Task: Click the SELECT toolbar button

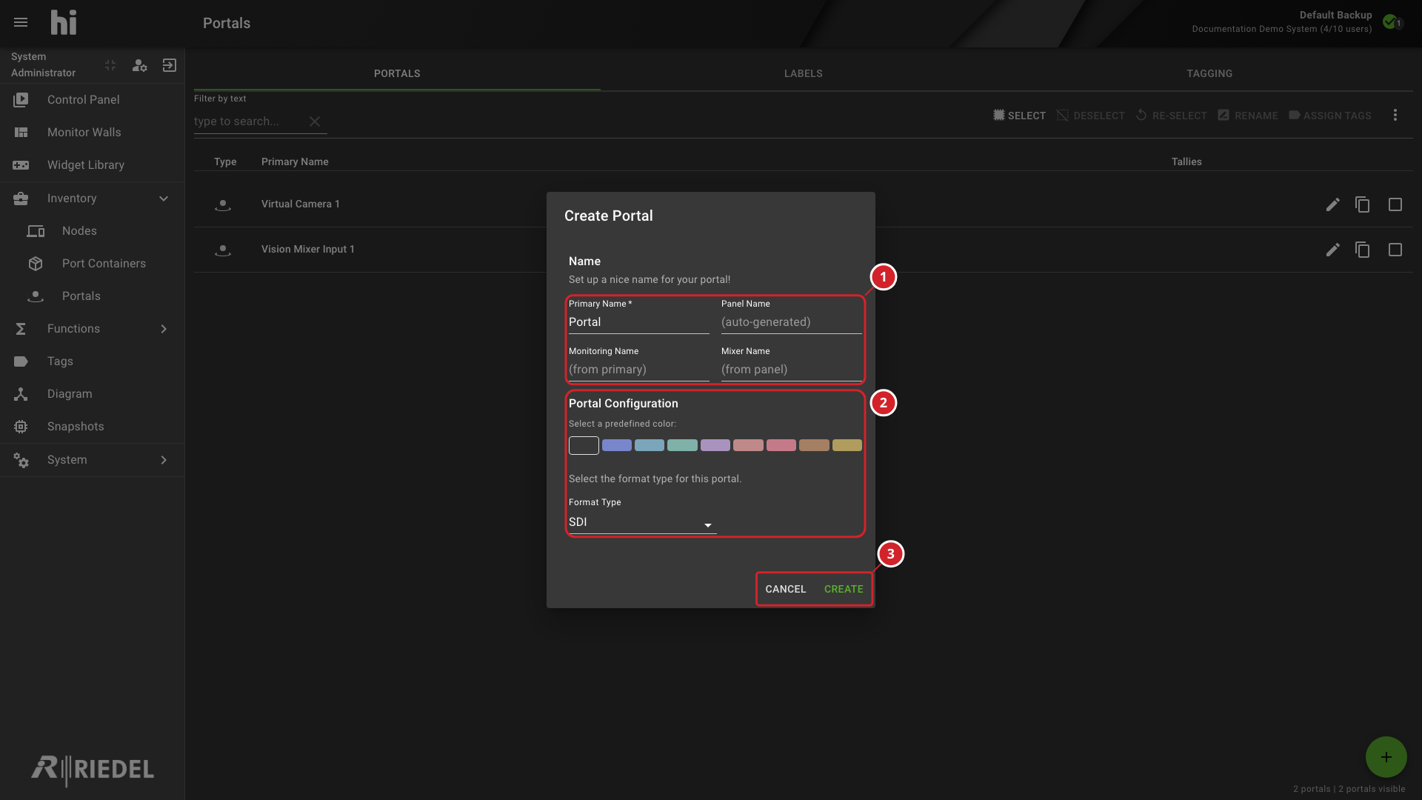Action: (1020, 116)
